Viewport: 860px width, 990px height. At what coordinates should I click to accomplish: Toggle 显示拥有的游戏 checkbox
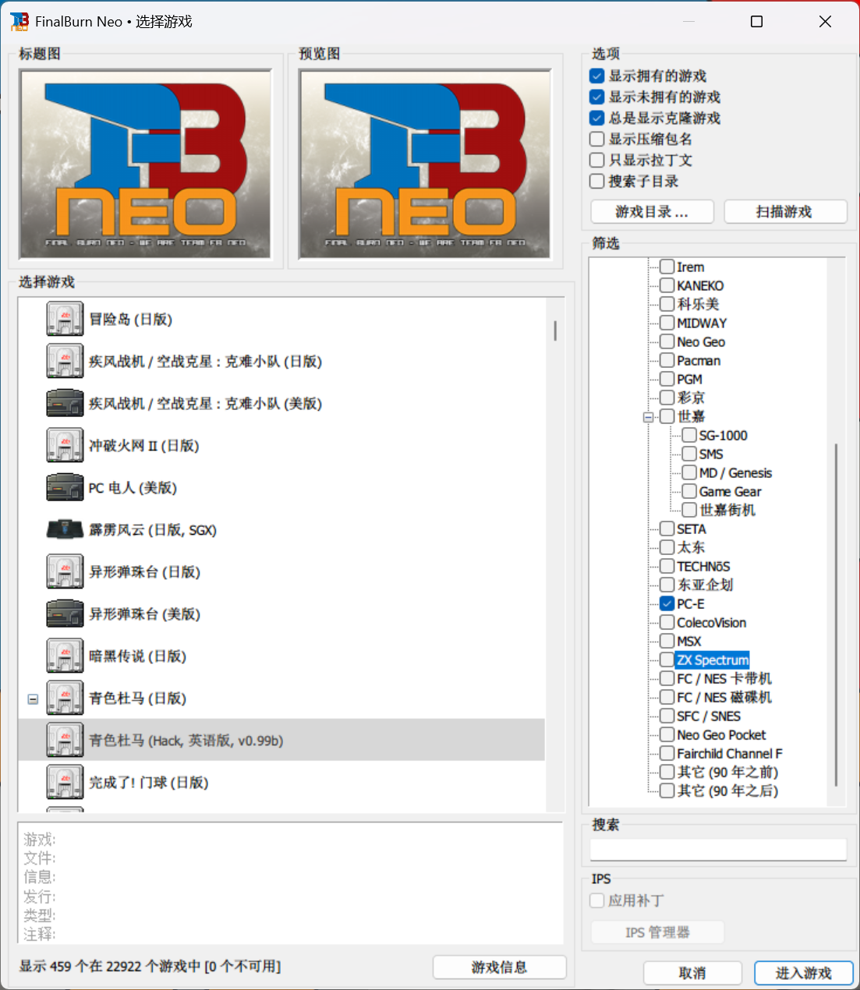pyautogui.click(x=597, y=76)
